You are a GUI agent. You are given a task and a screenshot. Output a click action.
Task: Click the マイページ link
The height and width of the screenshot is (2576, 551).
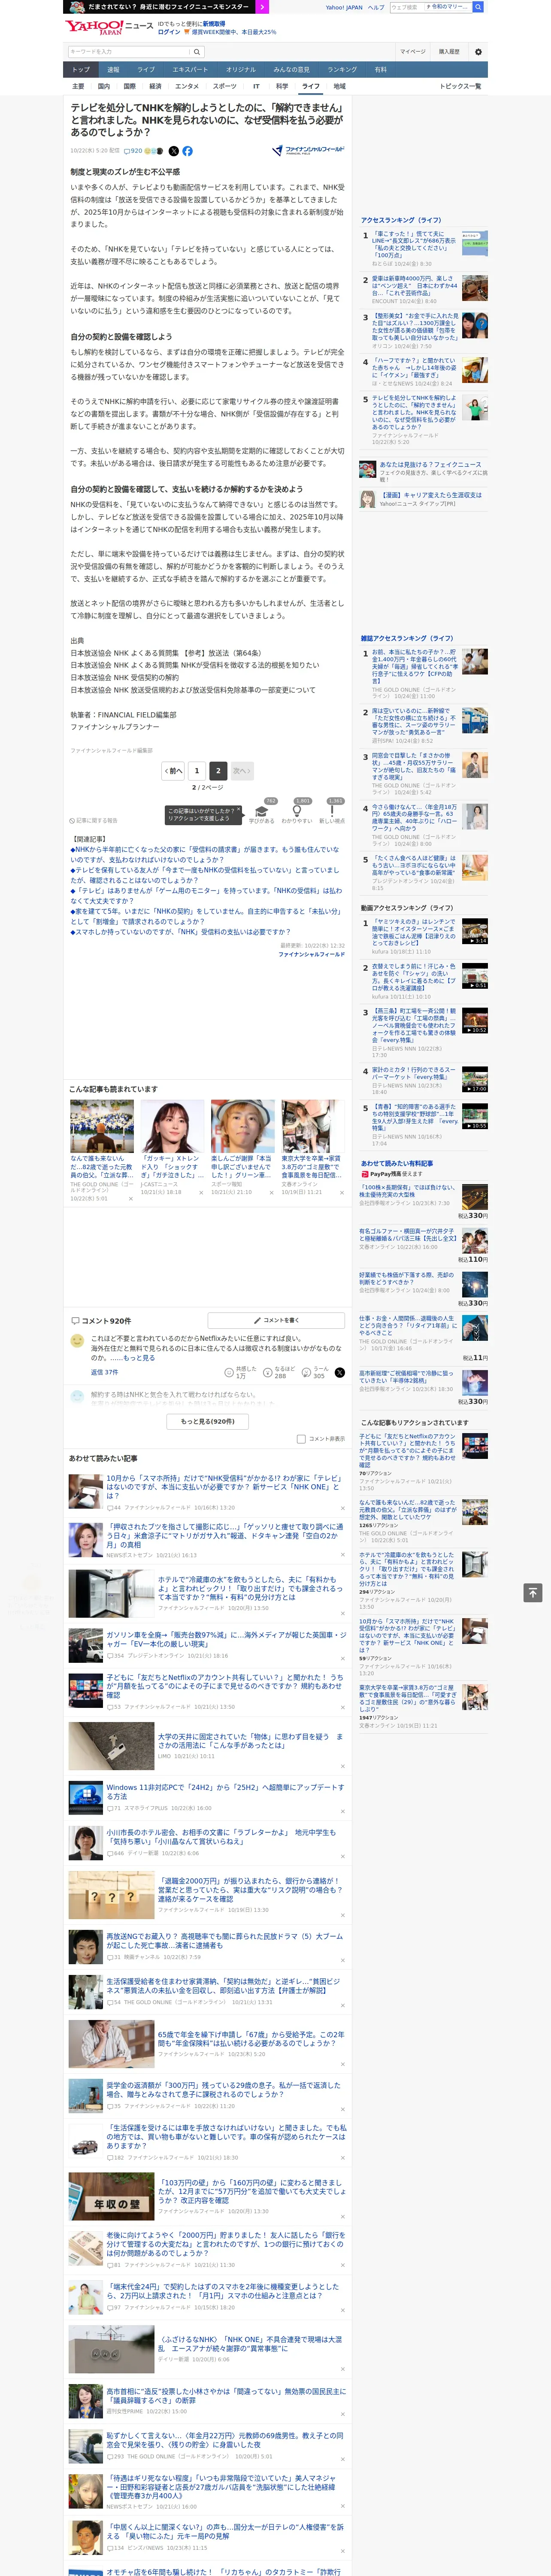tap(412, 52)
